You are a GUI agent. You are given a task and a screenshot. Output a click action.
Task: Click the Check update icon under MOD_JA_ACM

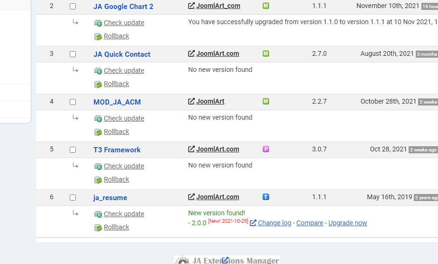tap(98, 119)
